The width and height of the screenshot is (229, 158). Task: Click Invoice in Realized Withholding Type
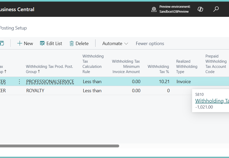183,82
